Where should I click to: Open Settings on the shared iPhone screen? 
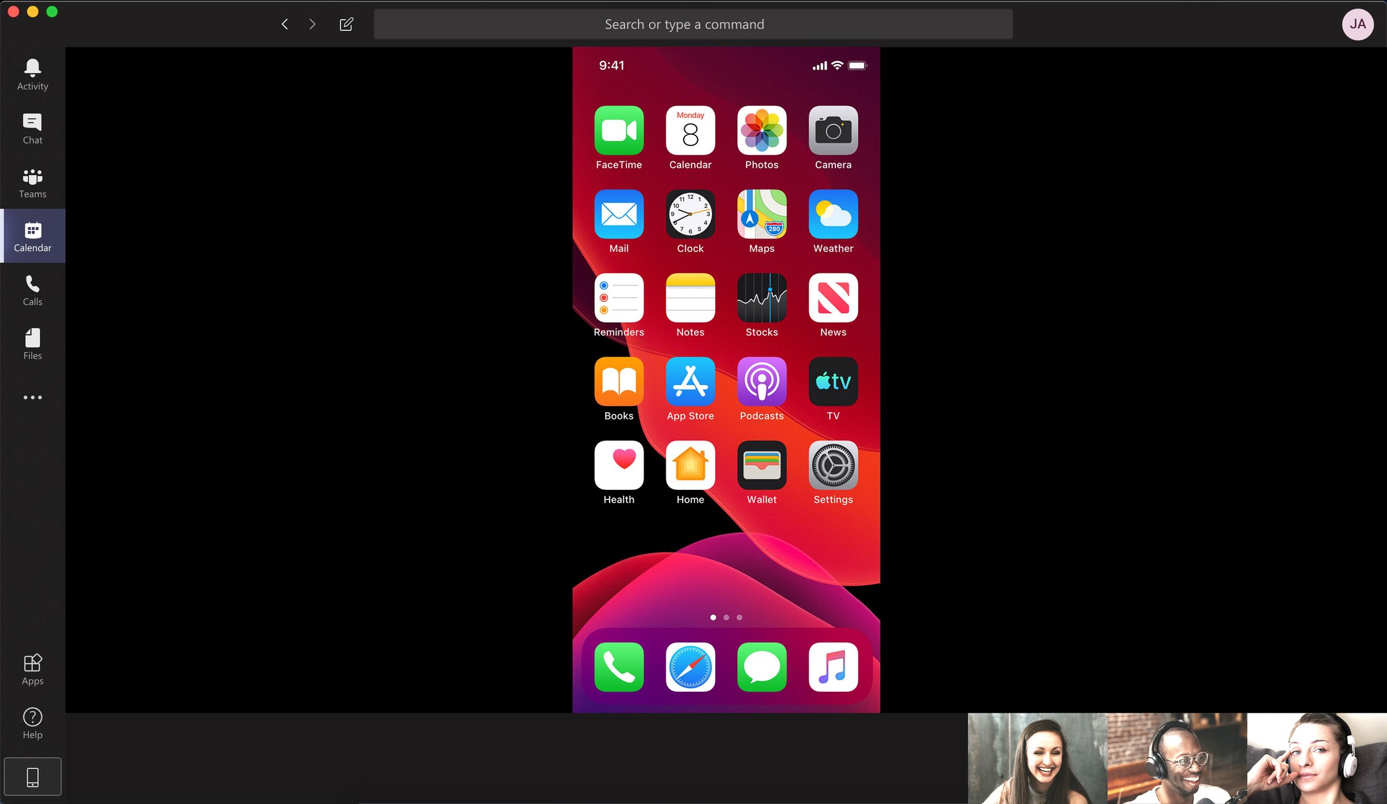[x=833, y=465]
